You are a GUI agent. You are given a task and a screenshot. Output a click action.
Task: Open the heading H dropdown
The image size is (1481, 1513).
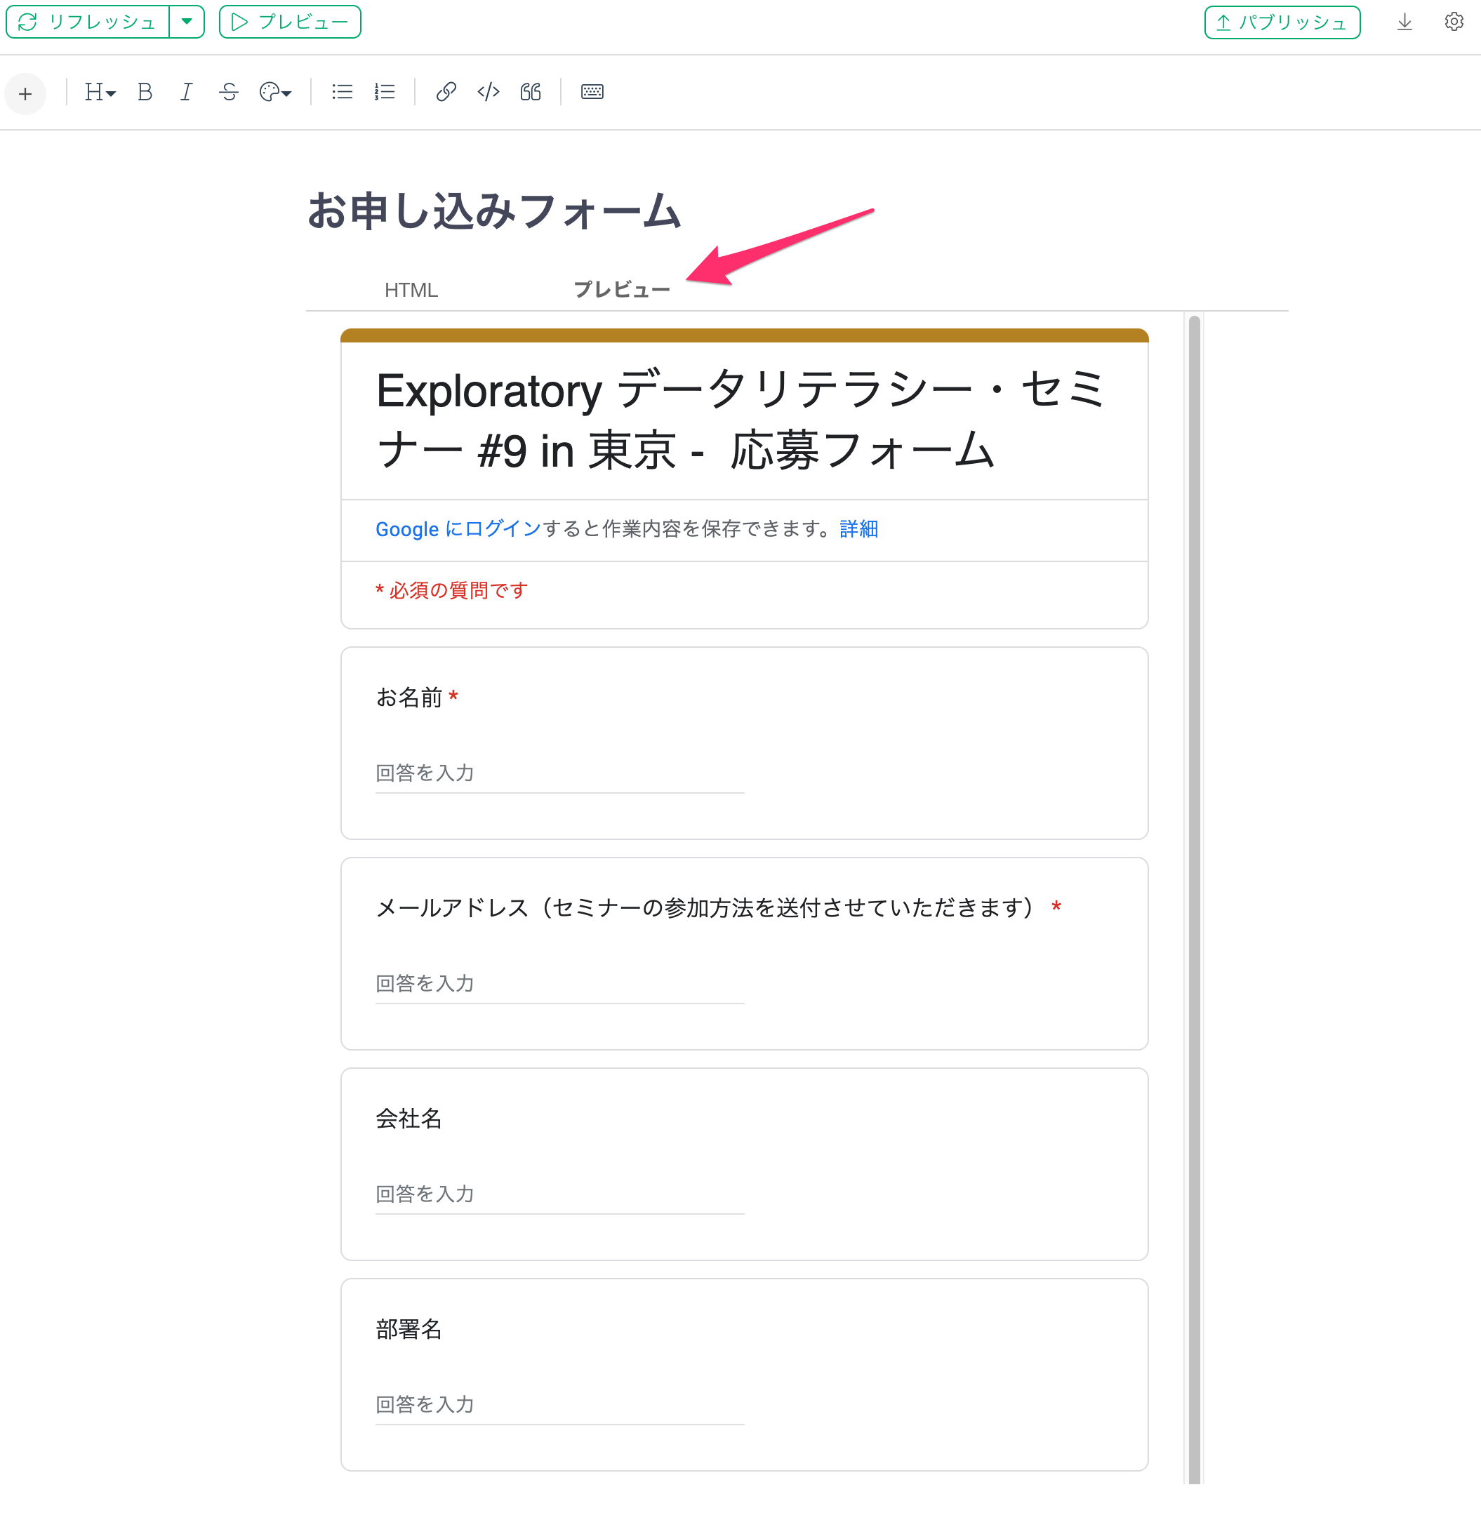point(100,93)
